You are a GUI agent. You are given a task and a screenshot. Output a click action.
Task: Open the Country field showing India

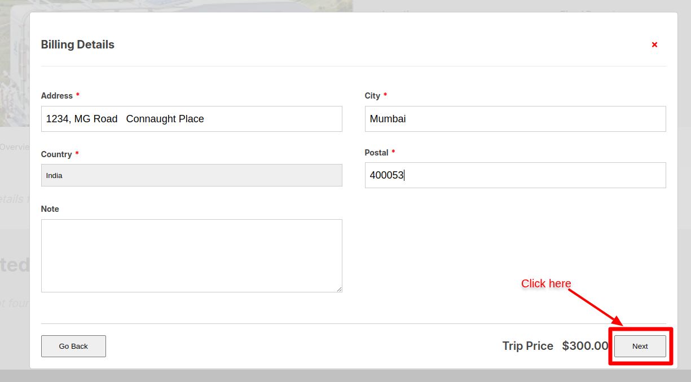(191, 175)
